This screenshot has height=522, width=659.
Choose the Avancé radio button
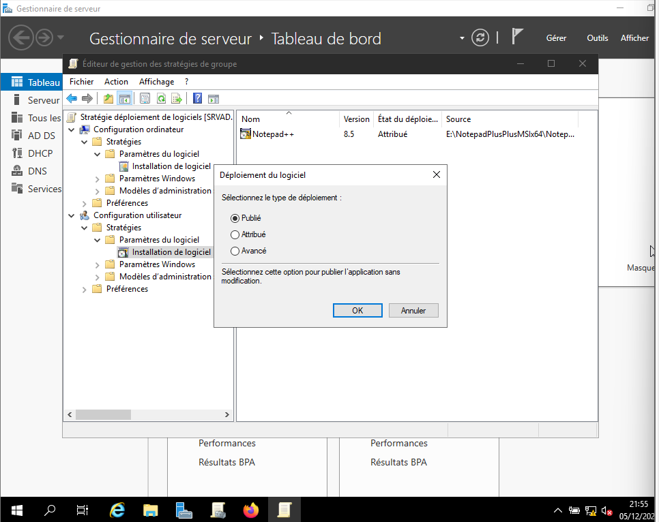point(235,251)
